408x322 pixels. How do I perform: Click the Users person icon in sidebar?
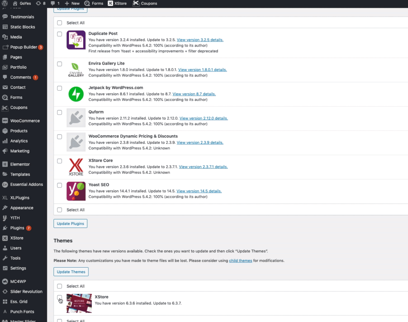point(5,248)
